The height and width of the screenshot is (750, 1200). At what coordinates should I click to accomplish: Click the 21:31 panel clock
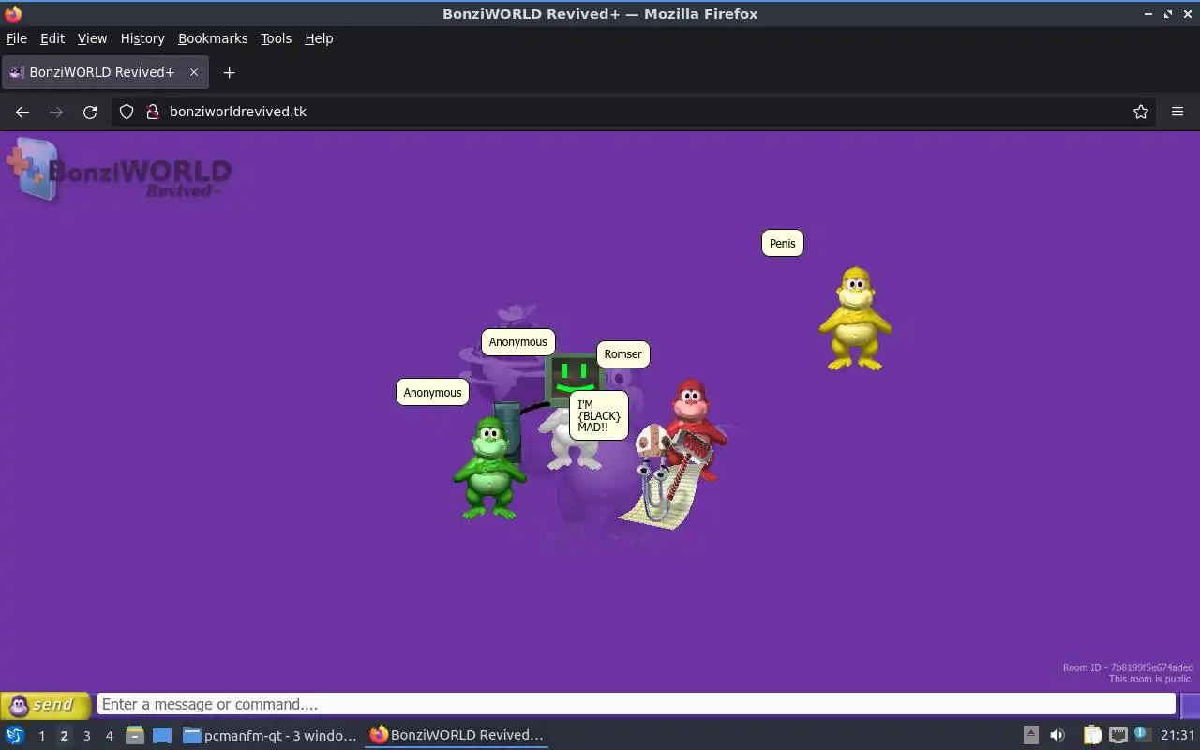pos(1177,735)
